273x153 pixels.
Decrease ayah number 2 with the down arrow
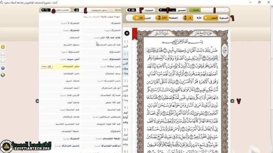185,19
